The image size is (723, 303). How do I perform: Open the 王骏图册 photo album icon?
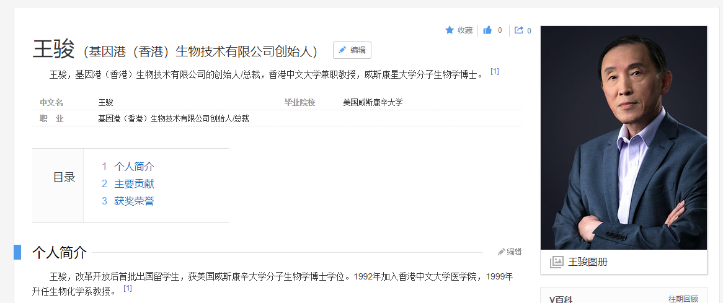pos(557,262)
